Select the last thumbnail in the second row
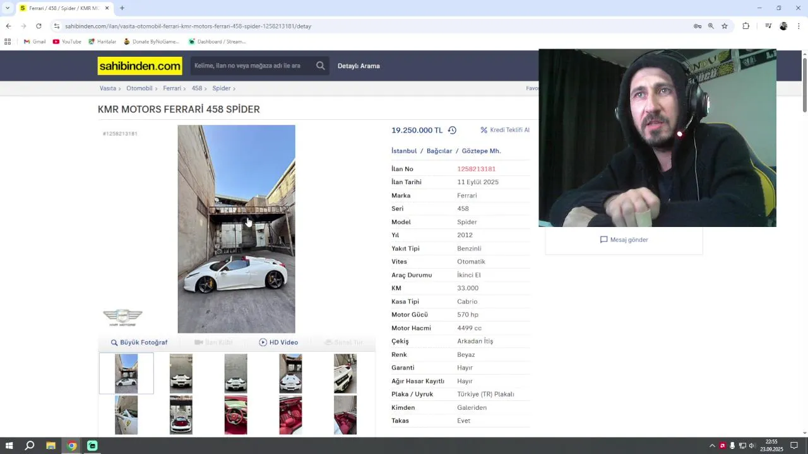This screenshot has height=454, width=808. point(345,415)
